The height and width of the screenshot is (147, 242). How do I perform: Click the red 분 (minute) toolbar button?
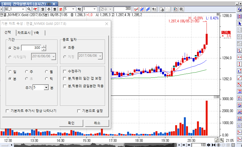[61, 9]
